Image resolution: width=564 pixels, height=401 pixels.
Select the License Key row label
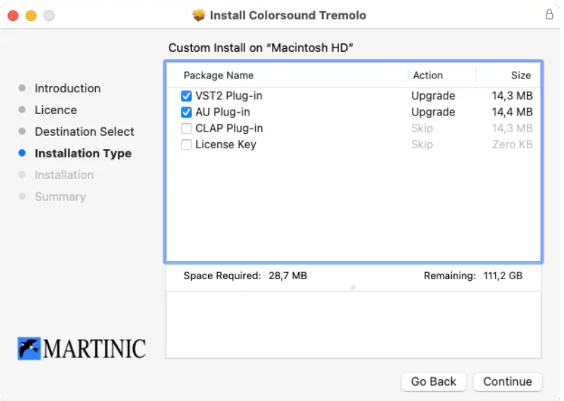[226, 144]
